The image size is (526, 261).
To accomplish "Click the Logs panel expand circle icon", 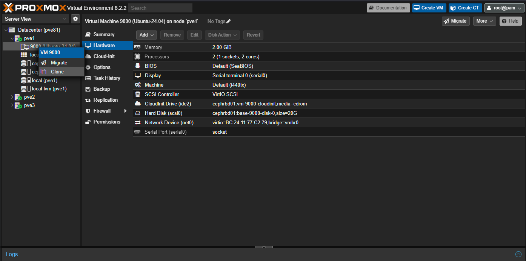I will pos(518,254).
